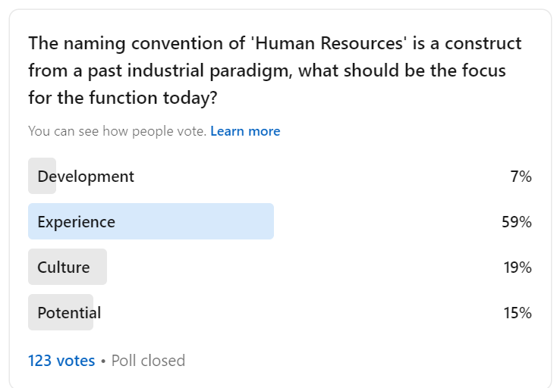Select the Culture poll option label
Image resolution: width=557 pixels, height=388 pixels.
coord(64,267)
